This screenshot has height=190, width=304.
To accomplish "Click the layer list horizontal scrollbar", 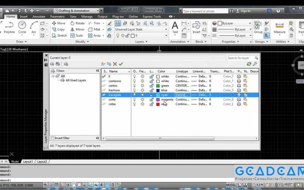I will (x=160, y=138).
